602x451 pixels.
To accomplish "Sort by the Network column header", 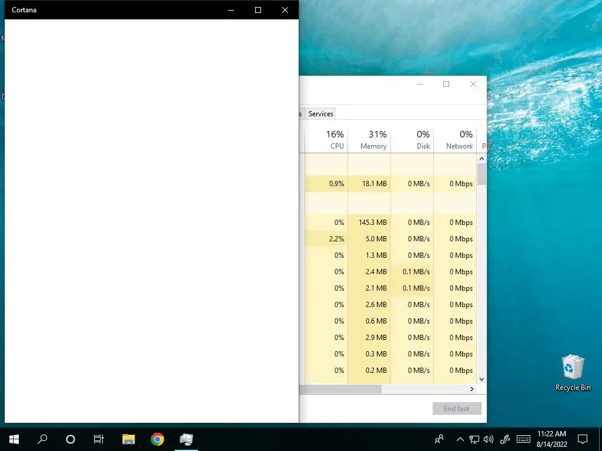I will 456,140.
